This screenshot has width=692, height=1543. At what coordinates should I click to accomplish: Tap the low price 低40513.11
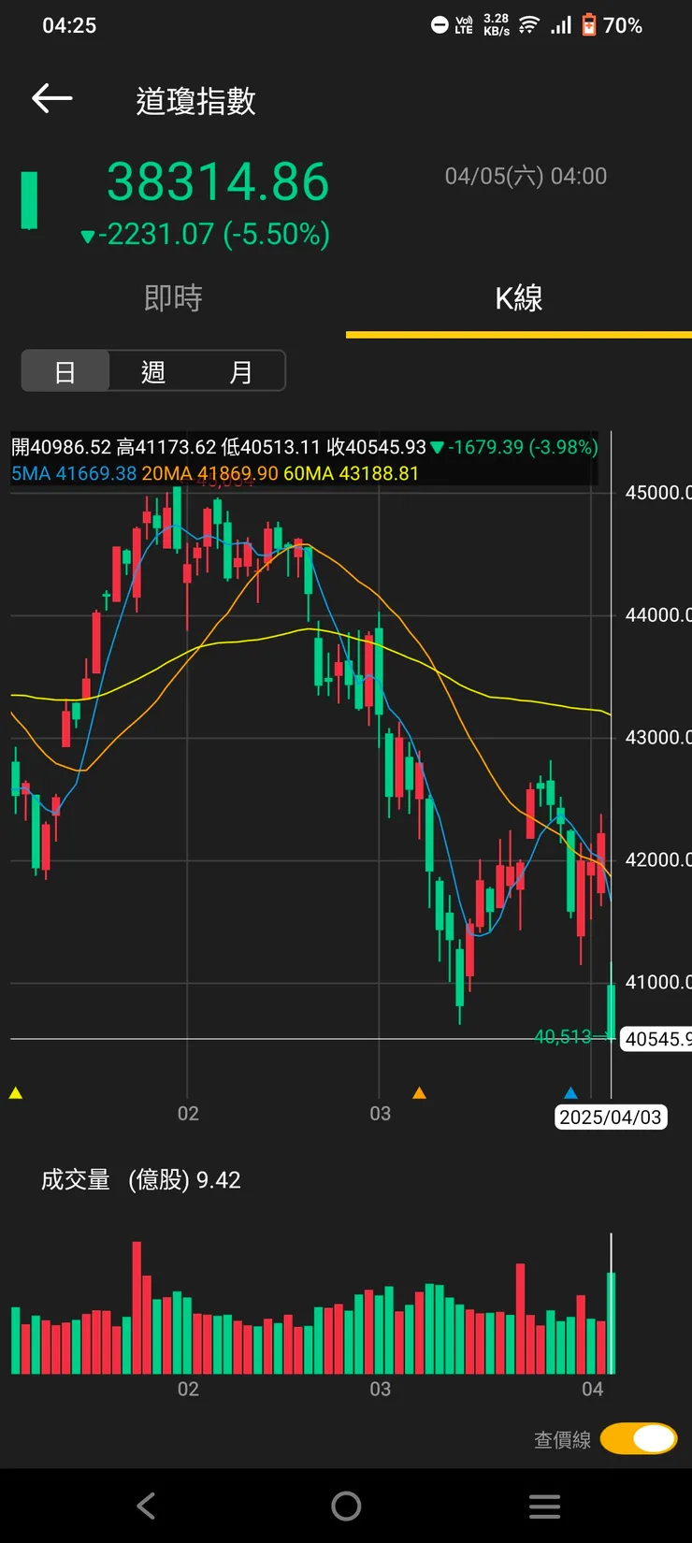271,447
